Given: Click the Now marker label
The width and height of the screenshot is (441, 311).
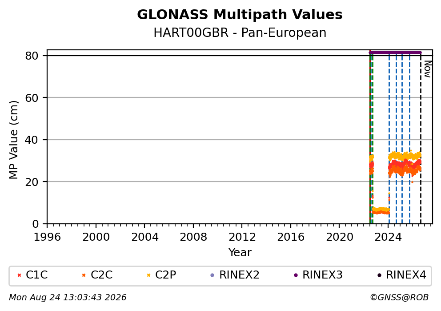Looking at the screenshot, I should 428,69.
